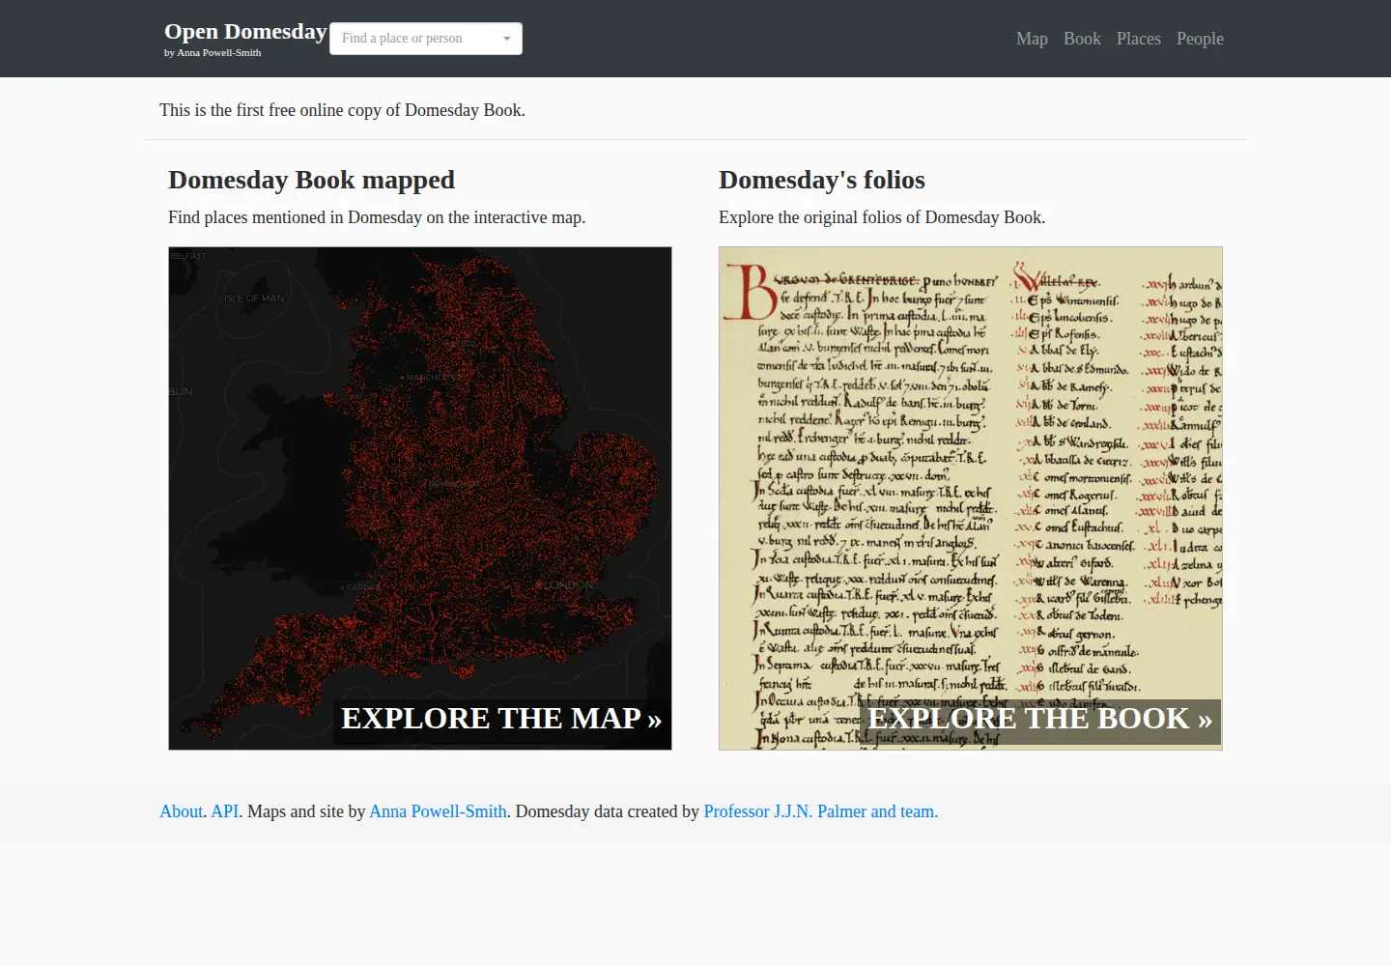Click the text about the first free online copy
This screenshot has width=1391, height=966.
[x=342, y=110]
